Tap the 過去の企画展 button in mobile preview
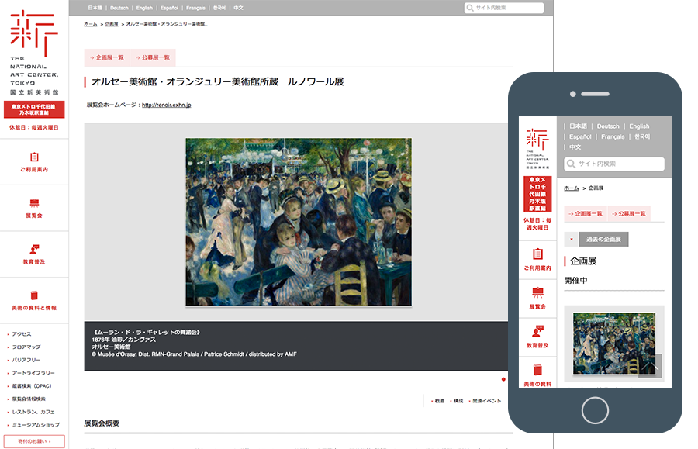698x449 pixels. (x=603, y=240)
